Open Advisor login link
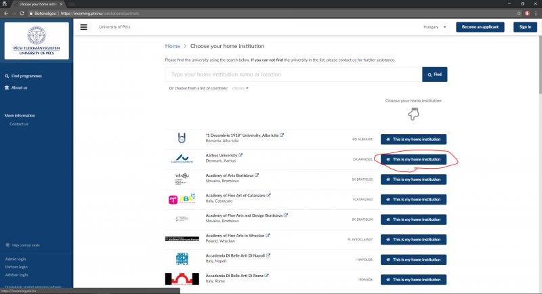 click(16, 275)
